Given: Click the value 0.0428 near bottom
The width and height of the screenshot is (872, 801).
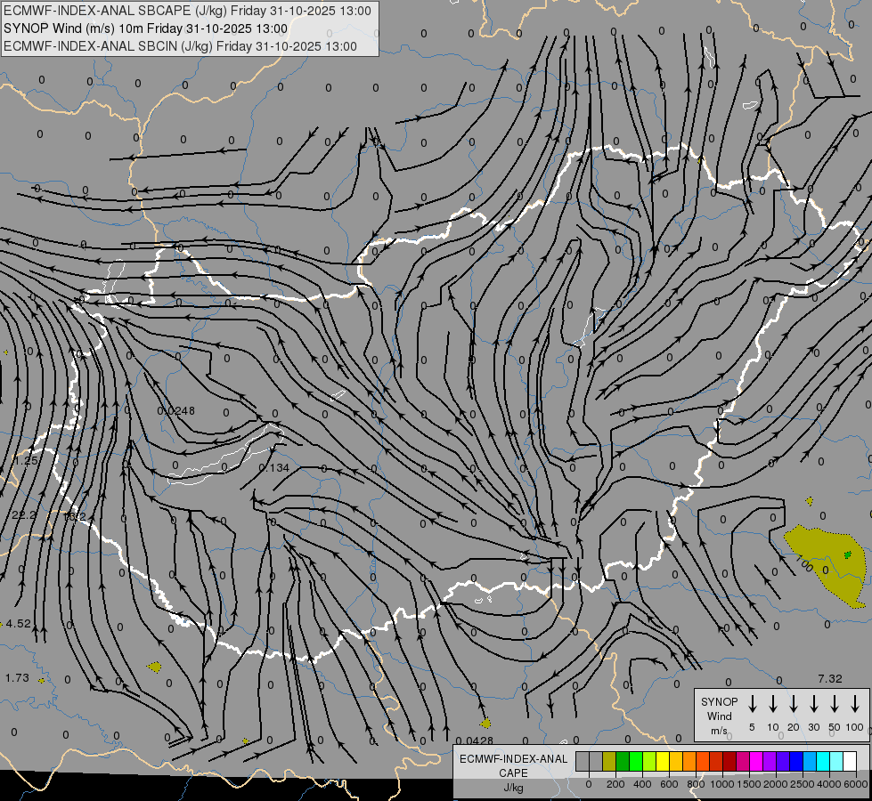Looking at the screenshot, I should [x=475, y=740].
